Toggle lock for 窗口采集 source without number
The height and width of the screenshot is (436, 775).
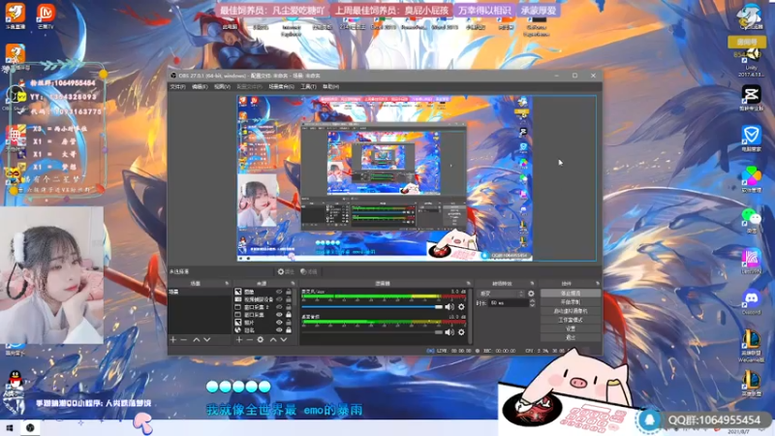click(289, 314)
